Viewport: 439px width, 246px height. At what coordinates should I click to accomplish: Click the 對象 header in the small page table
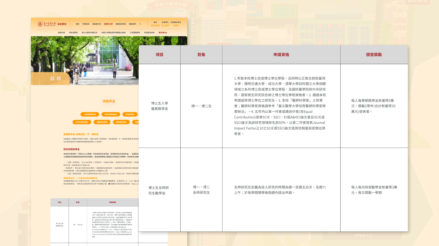[78, 202]
